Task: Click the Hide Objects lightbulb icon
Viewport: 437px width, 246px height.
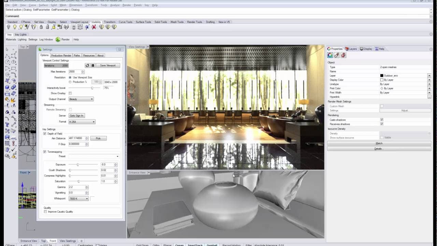Action: pos(9,27)
